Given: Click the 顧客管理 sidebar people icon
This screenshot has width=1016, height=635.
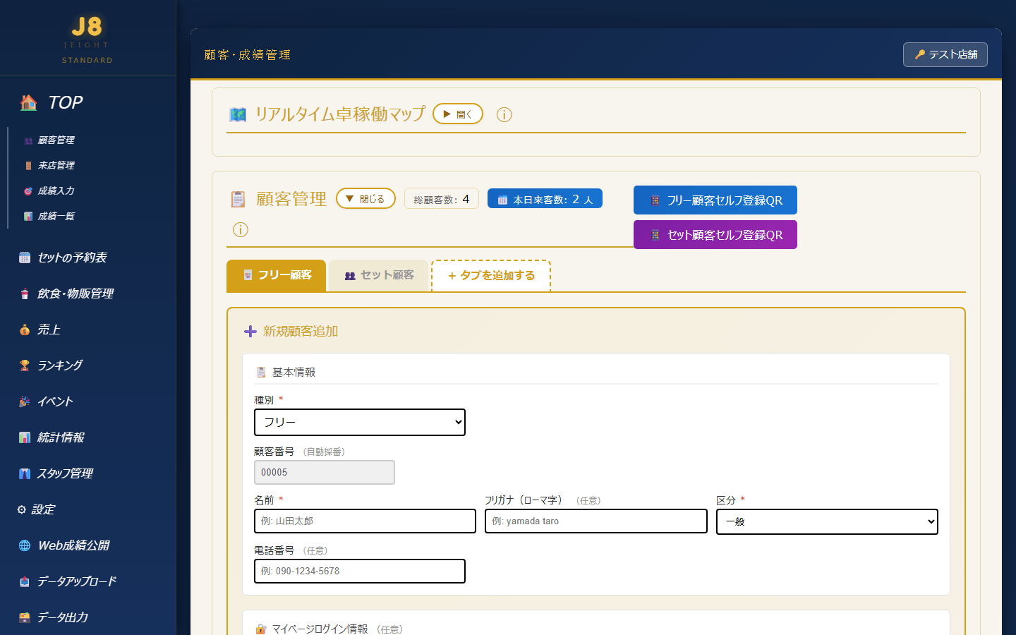Looking at the screenshot, I should coord(28,140).
